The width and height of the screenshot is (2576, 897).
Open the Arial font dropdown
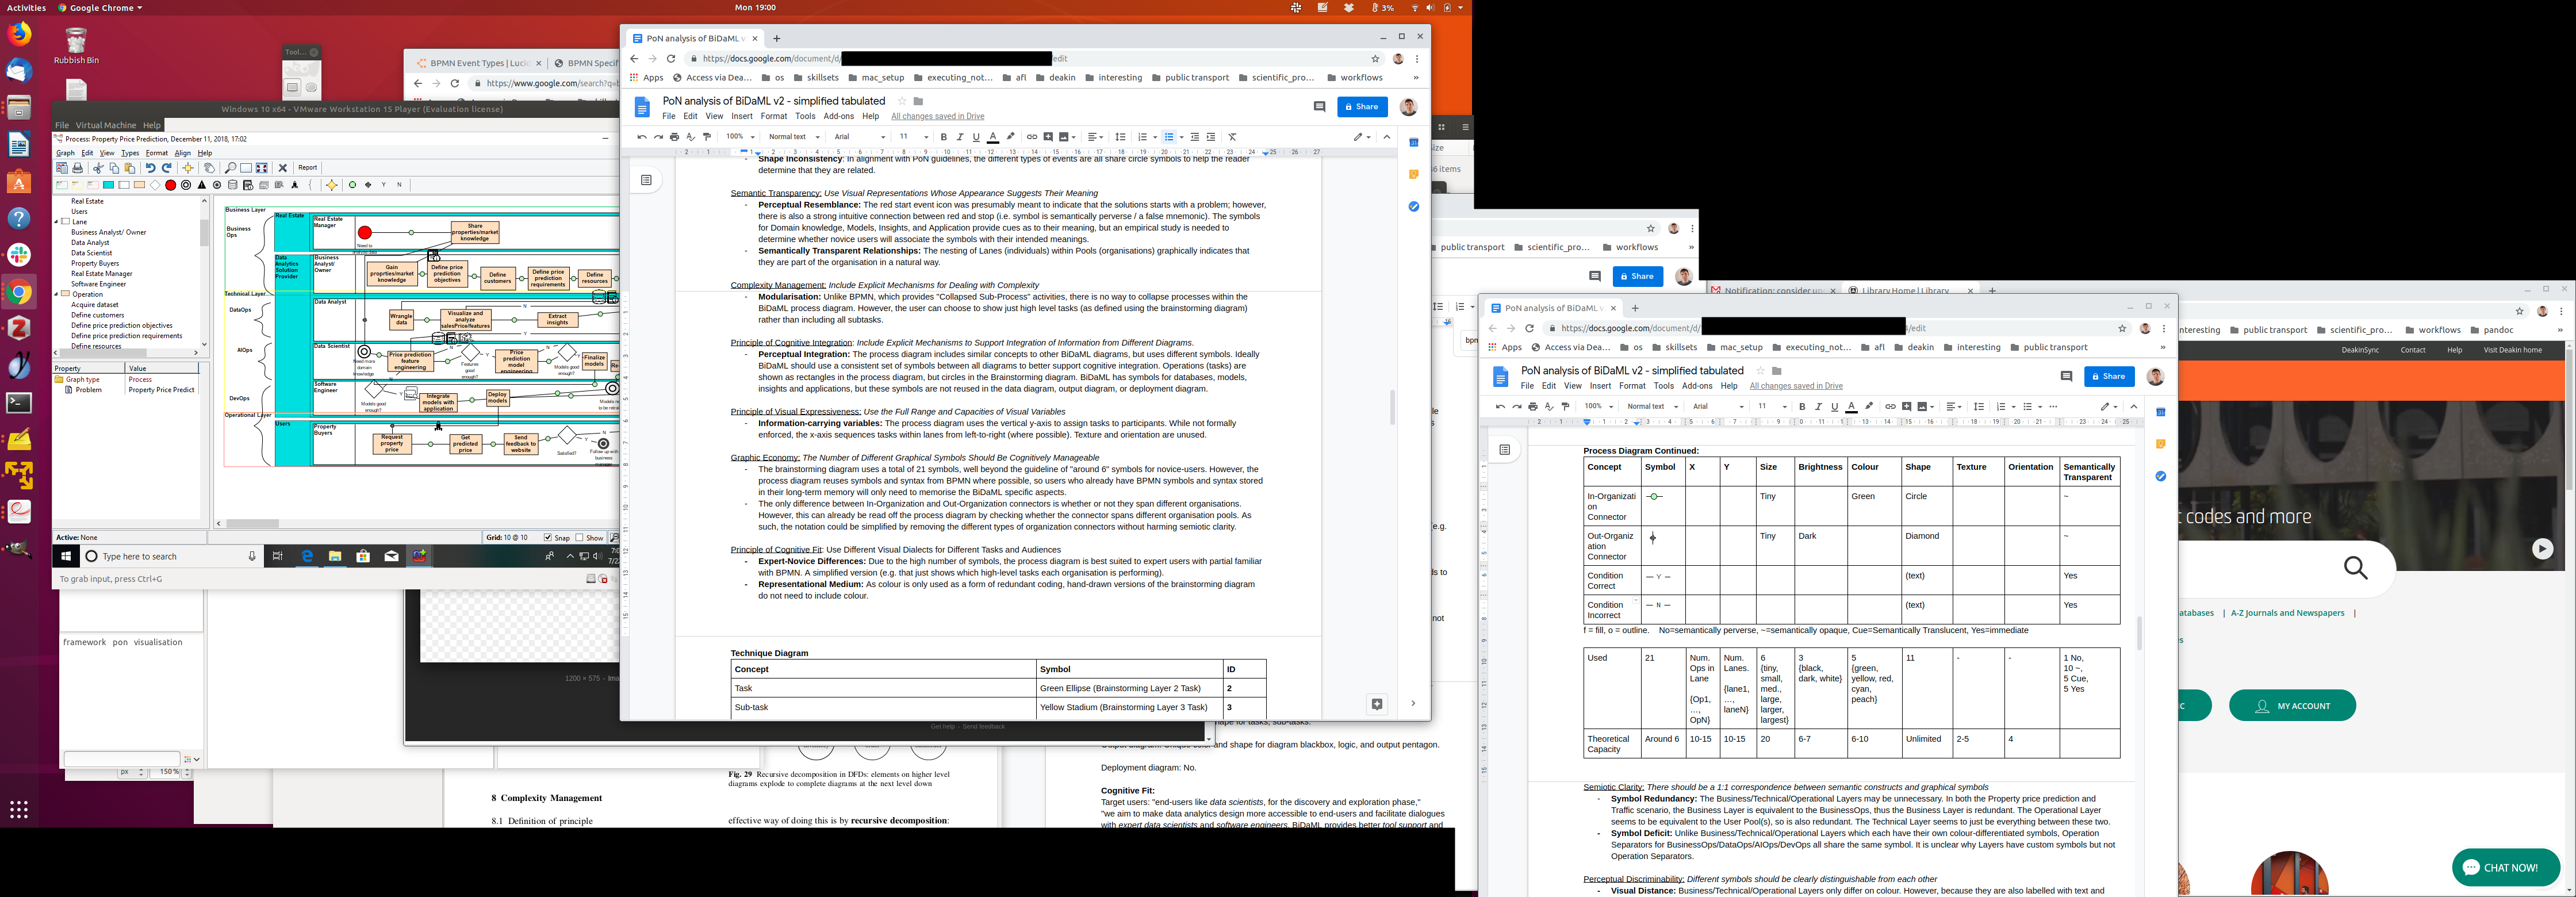pos(859,137)
